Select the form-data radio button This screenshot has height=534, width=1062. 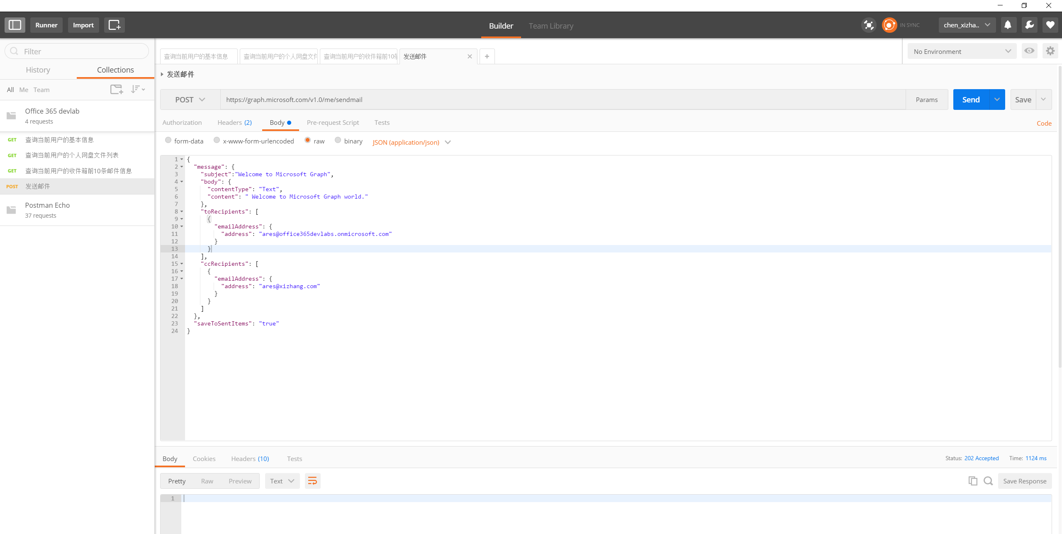[x=168, y=140]
